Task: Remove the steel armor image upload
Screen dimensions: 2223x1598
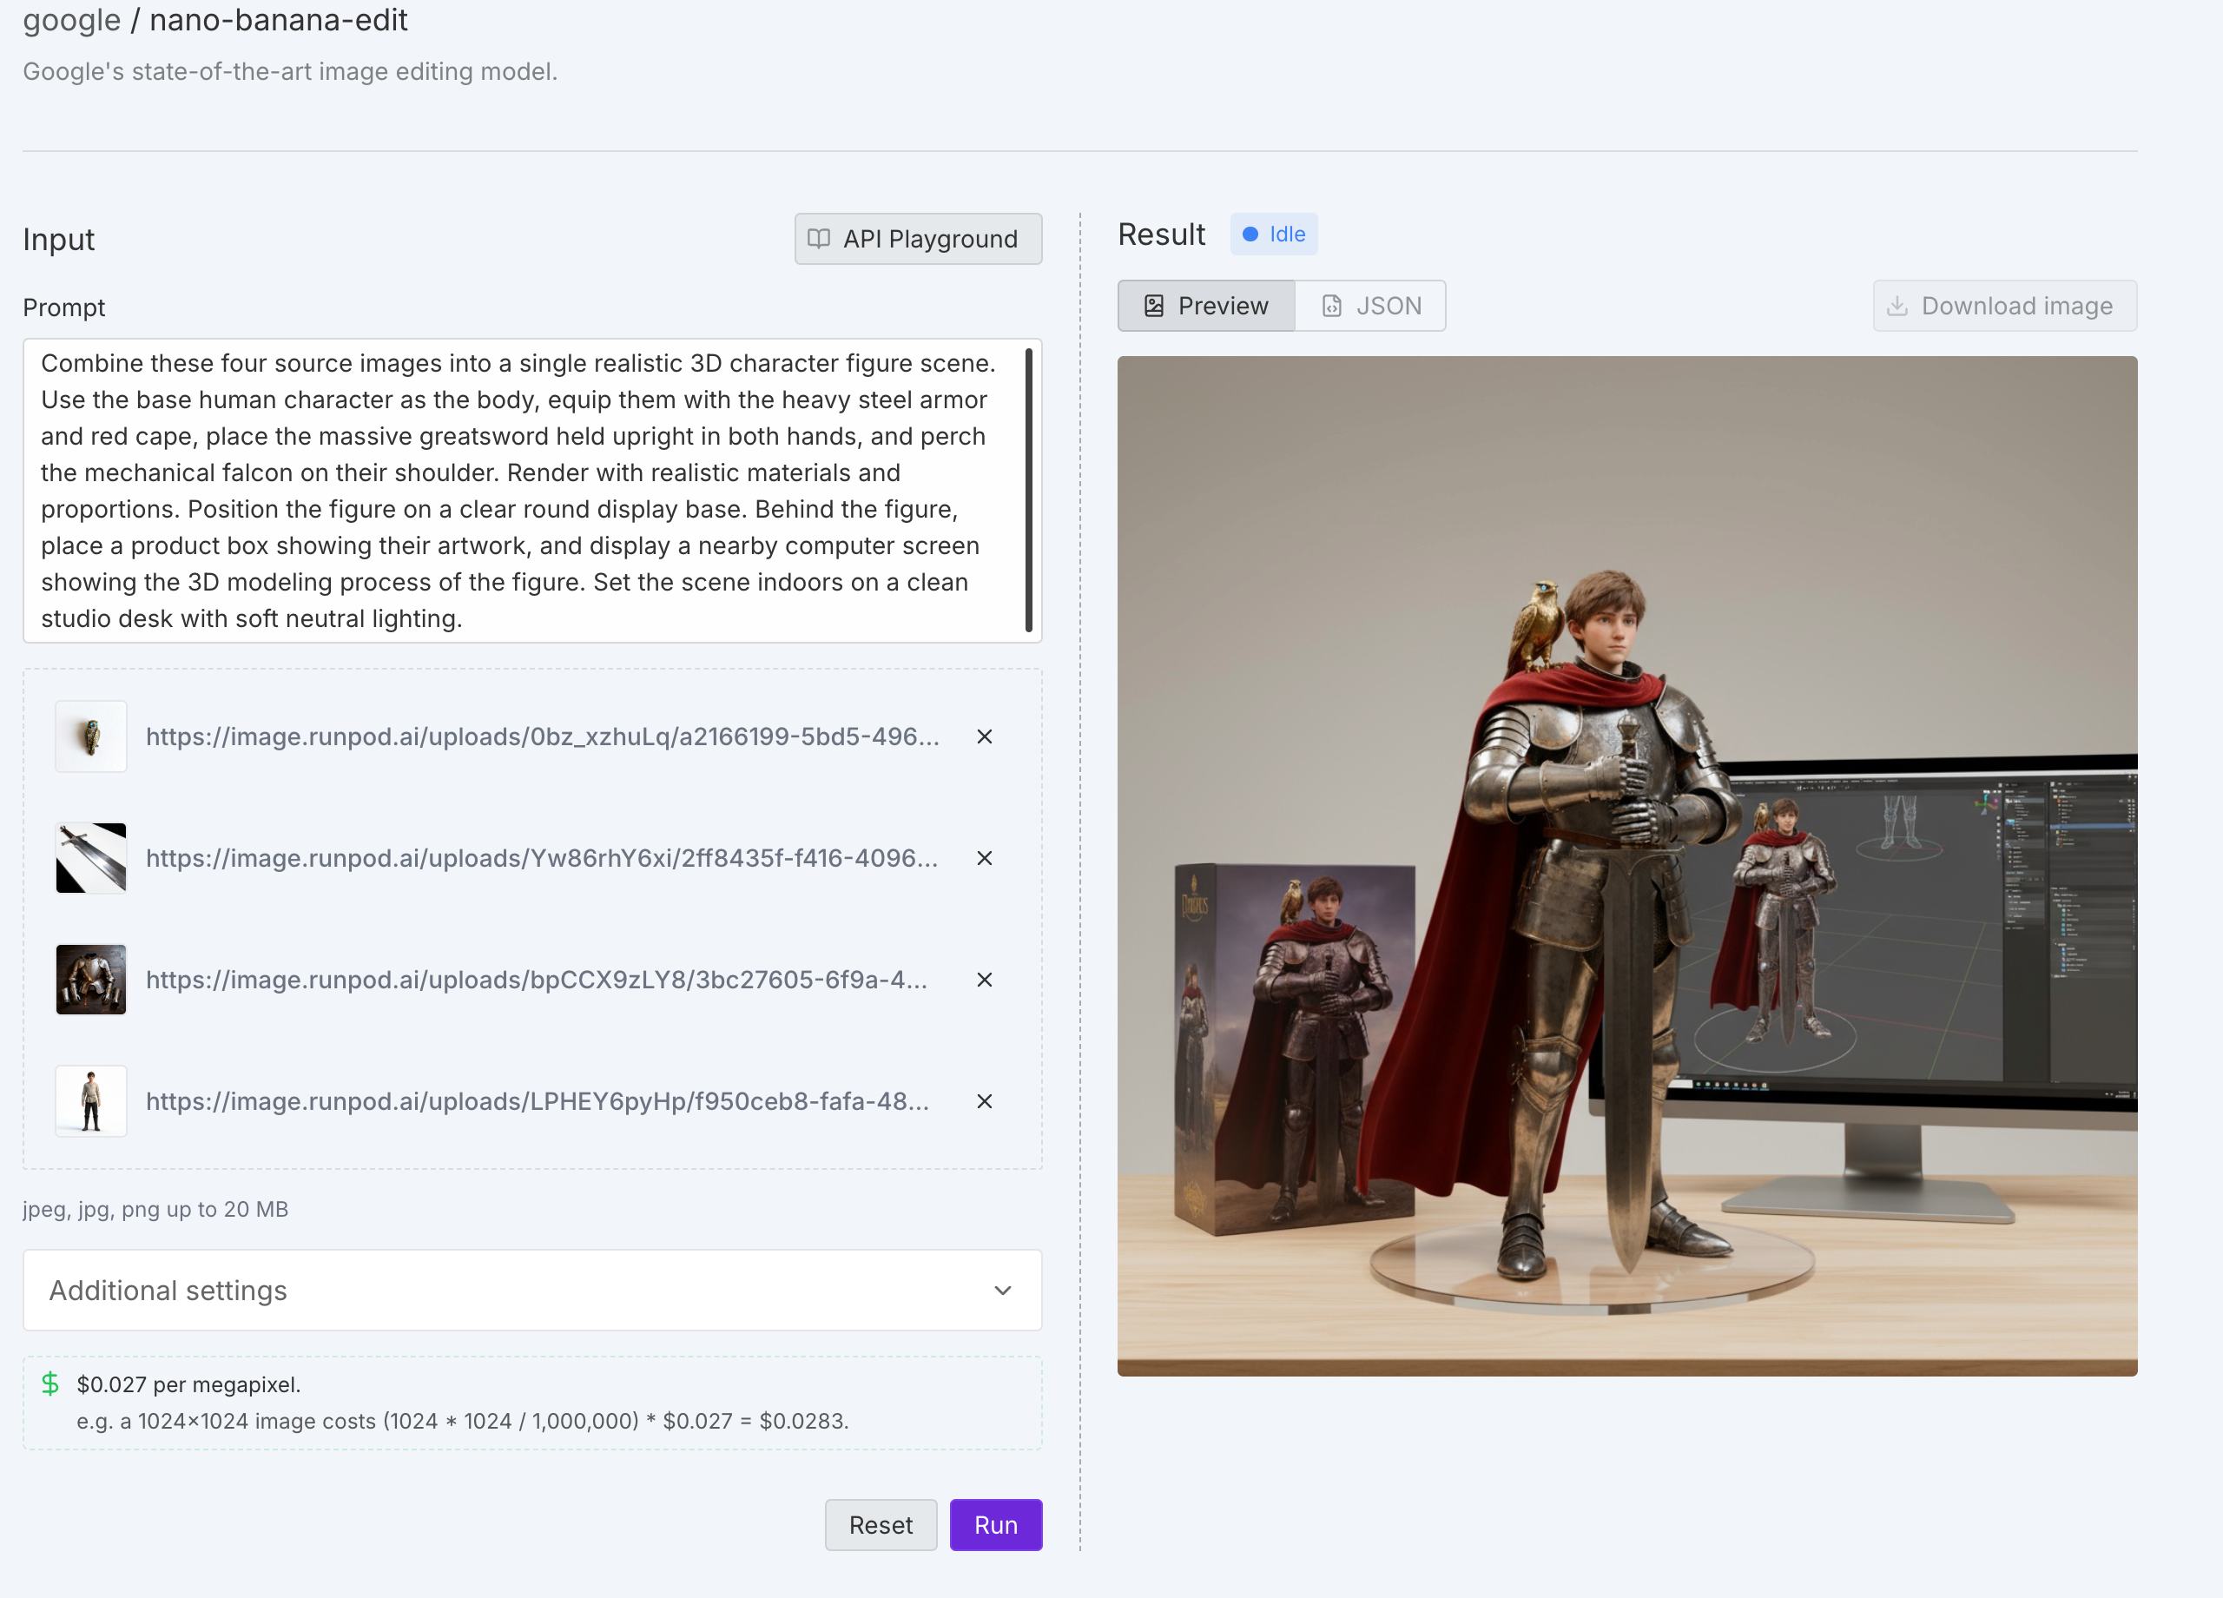Action: tap(984, 980)
